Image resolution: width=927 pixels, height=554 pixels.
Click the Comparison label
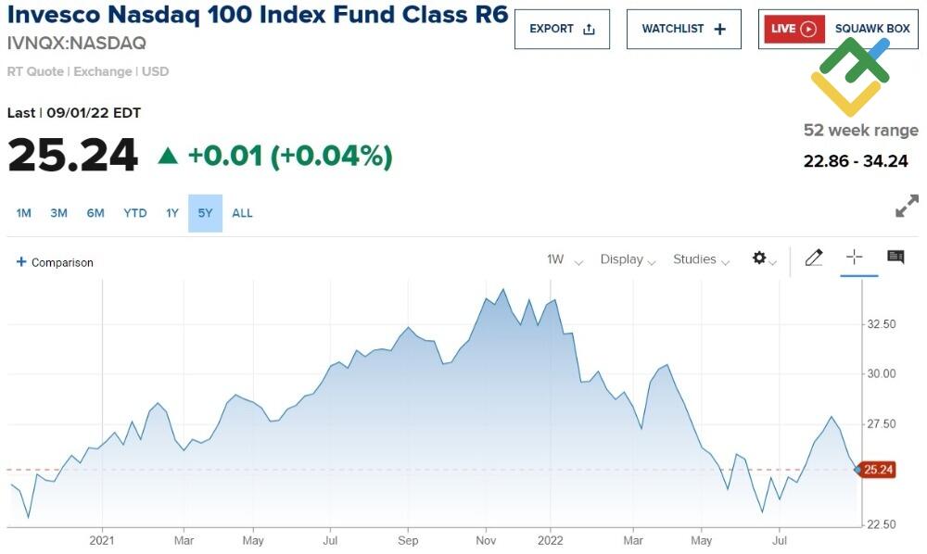[59, 262]
